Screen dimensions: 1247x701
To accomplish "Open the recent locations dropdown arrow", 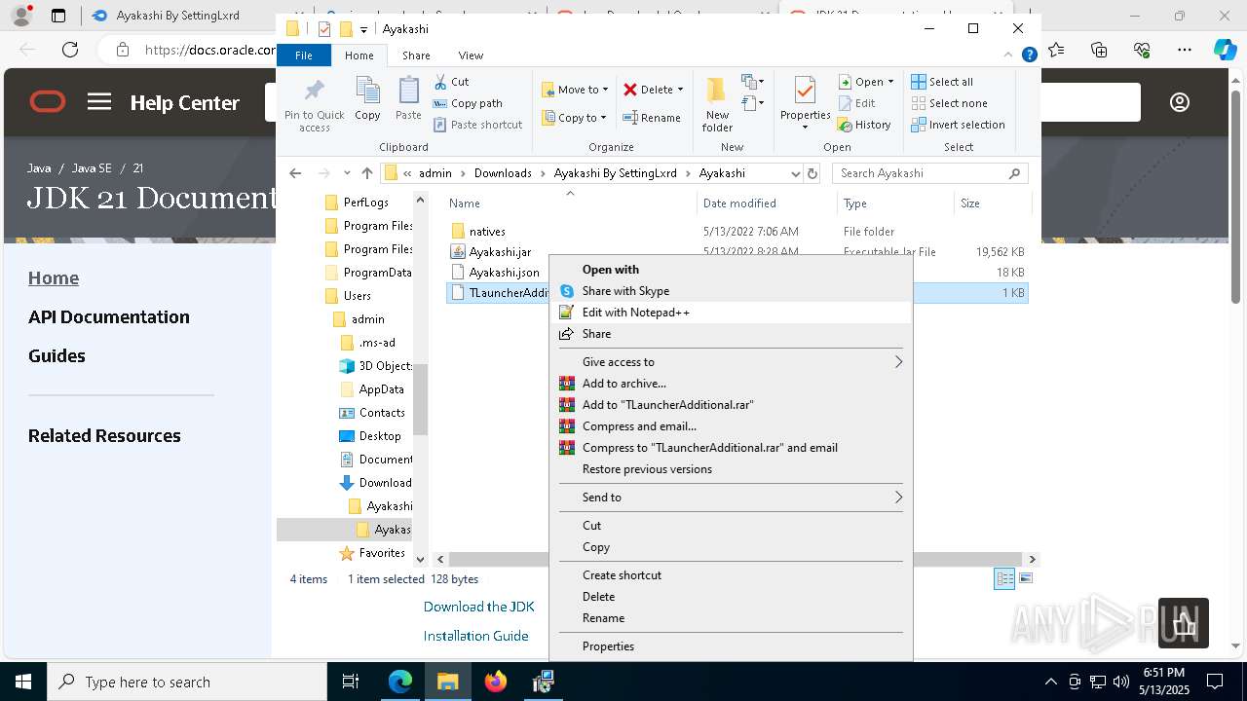I will tap(347, 173).
